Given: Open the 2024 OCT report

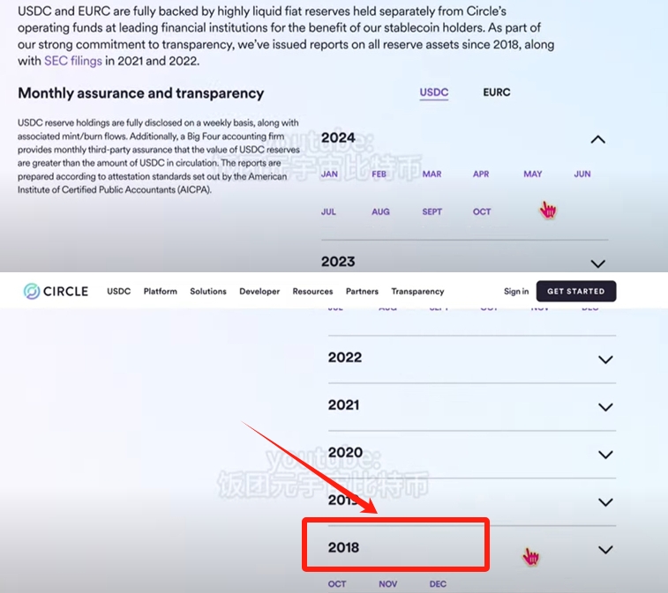Looking at the screenshot, I should (x=482, y=211).
